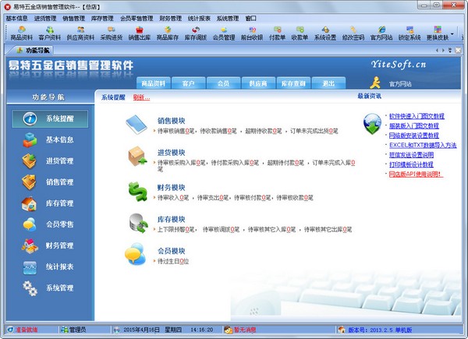Viewport: 468px width, 339px height.
Task: Click the 商品资料 toolbar icon
Action: pyautogui.click(x=21, y=32)
